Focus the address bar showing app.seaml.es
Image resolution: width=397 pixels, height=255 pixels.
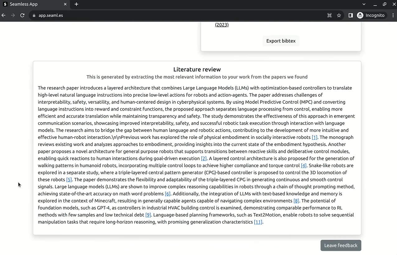click(180, 15)
